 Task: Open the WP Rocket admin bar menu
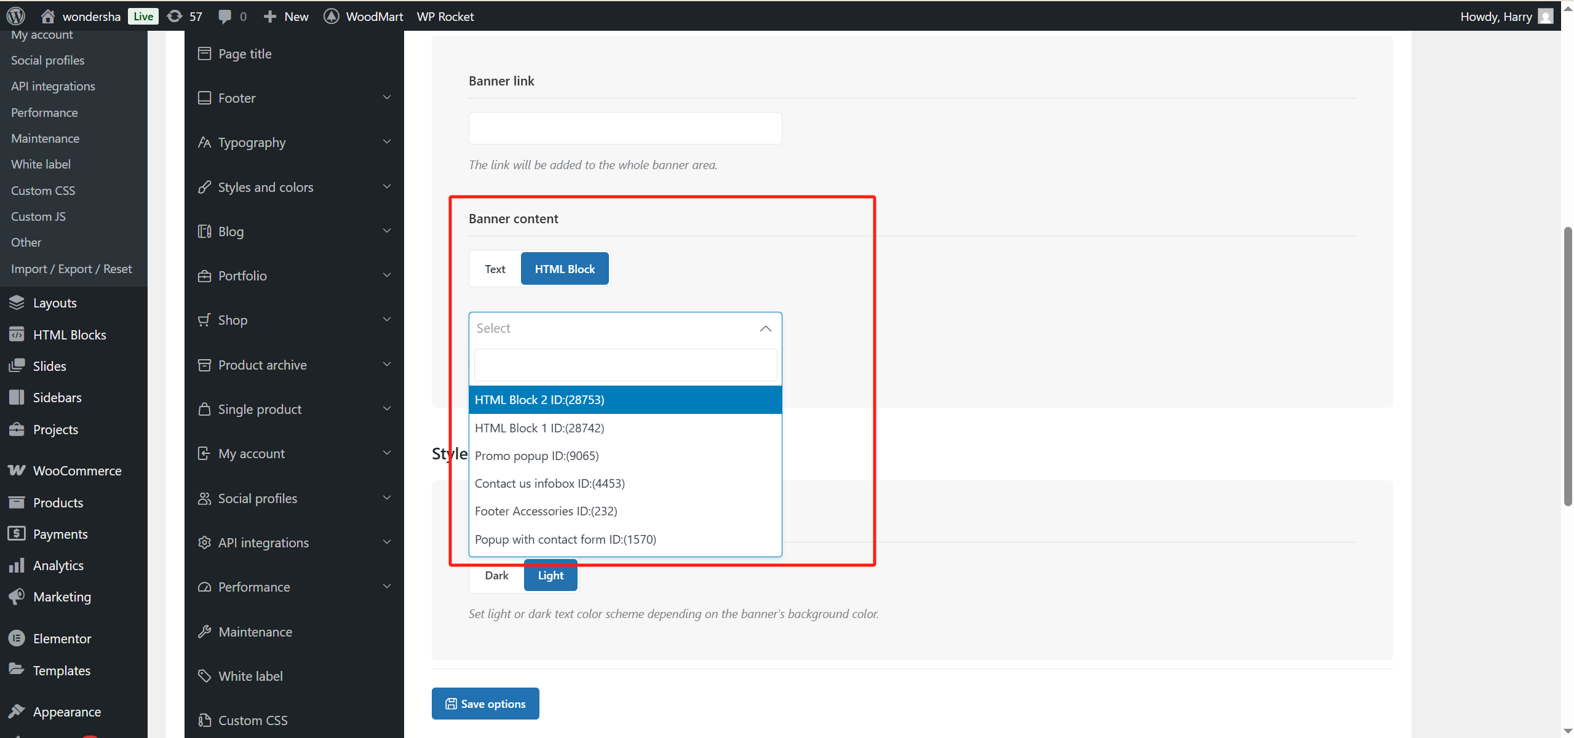(445, 16)
